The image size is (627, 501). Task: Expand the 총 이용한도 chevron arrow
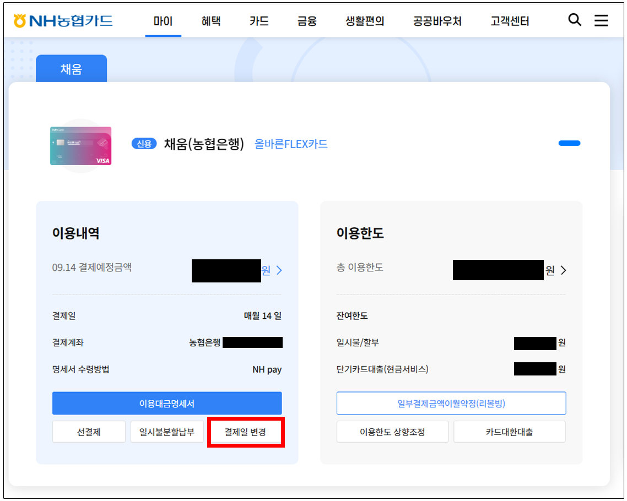563,270
